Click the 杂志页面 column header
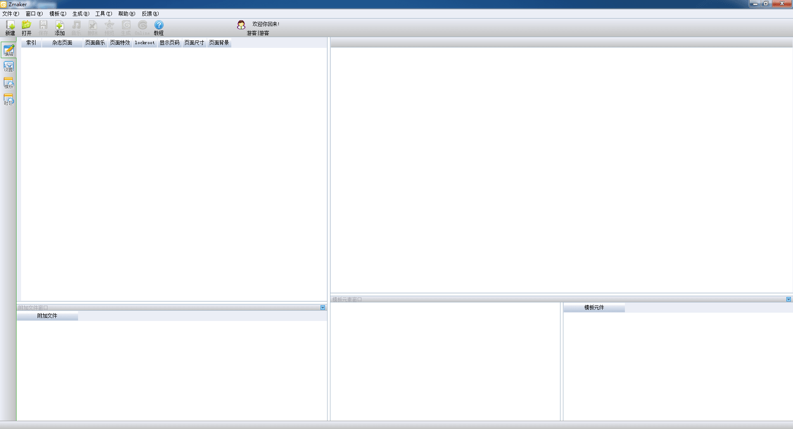793x429 pixels. click(62, 42)
